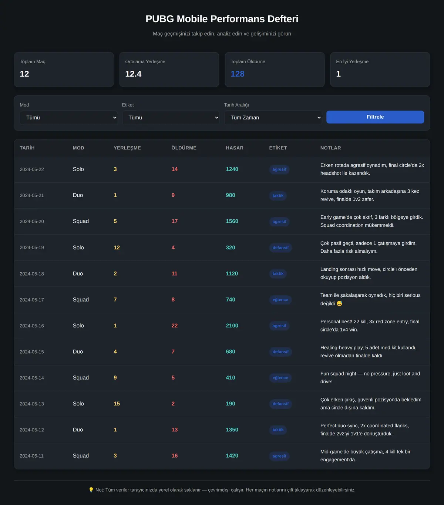Click the note starting 'Perfect duo sync'

(365, 430)
